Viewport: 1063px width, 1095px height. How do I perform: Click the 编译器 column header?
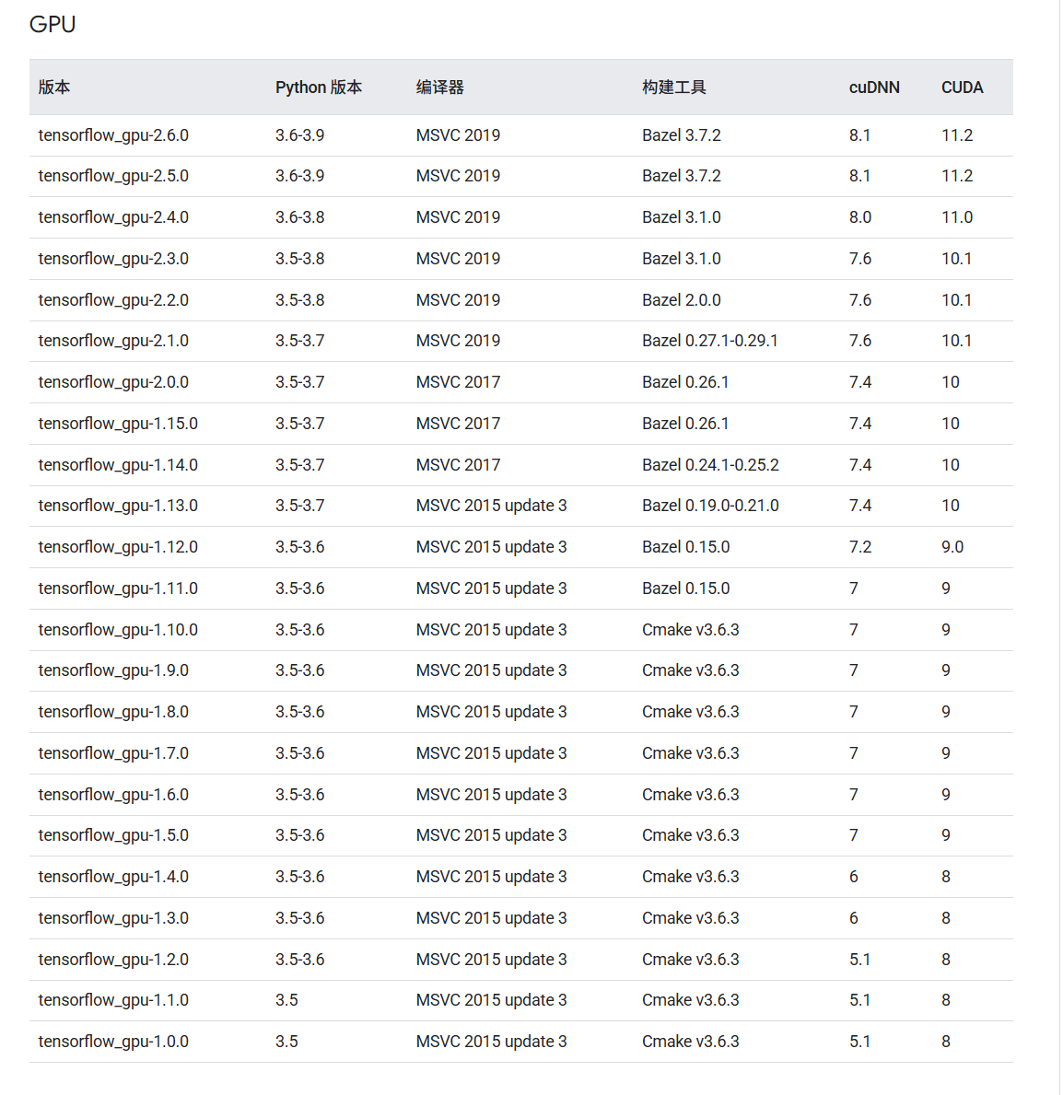pos(440,87)
